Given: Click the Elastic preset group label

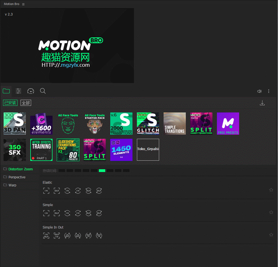Looking at the screenshot, I should (x=47, y=182).
